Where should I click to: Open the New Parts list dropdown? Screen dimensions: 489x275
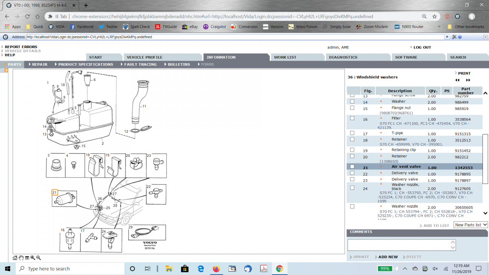(x=471, y=225)
